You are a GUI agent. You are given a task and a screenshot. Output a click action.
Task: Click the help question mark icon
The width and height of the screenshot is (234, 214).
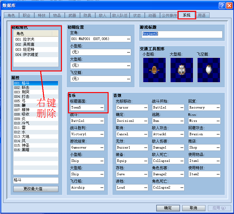coord(222,6)
